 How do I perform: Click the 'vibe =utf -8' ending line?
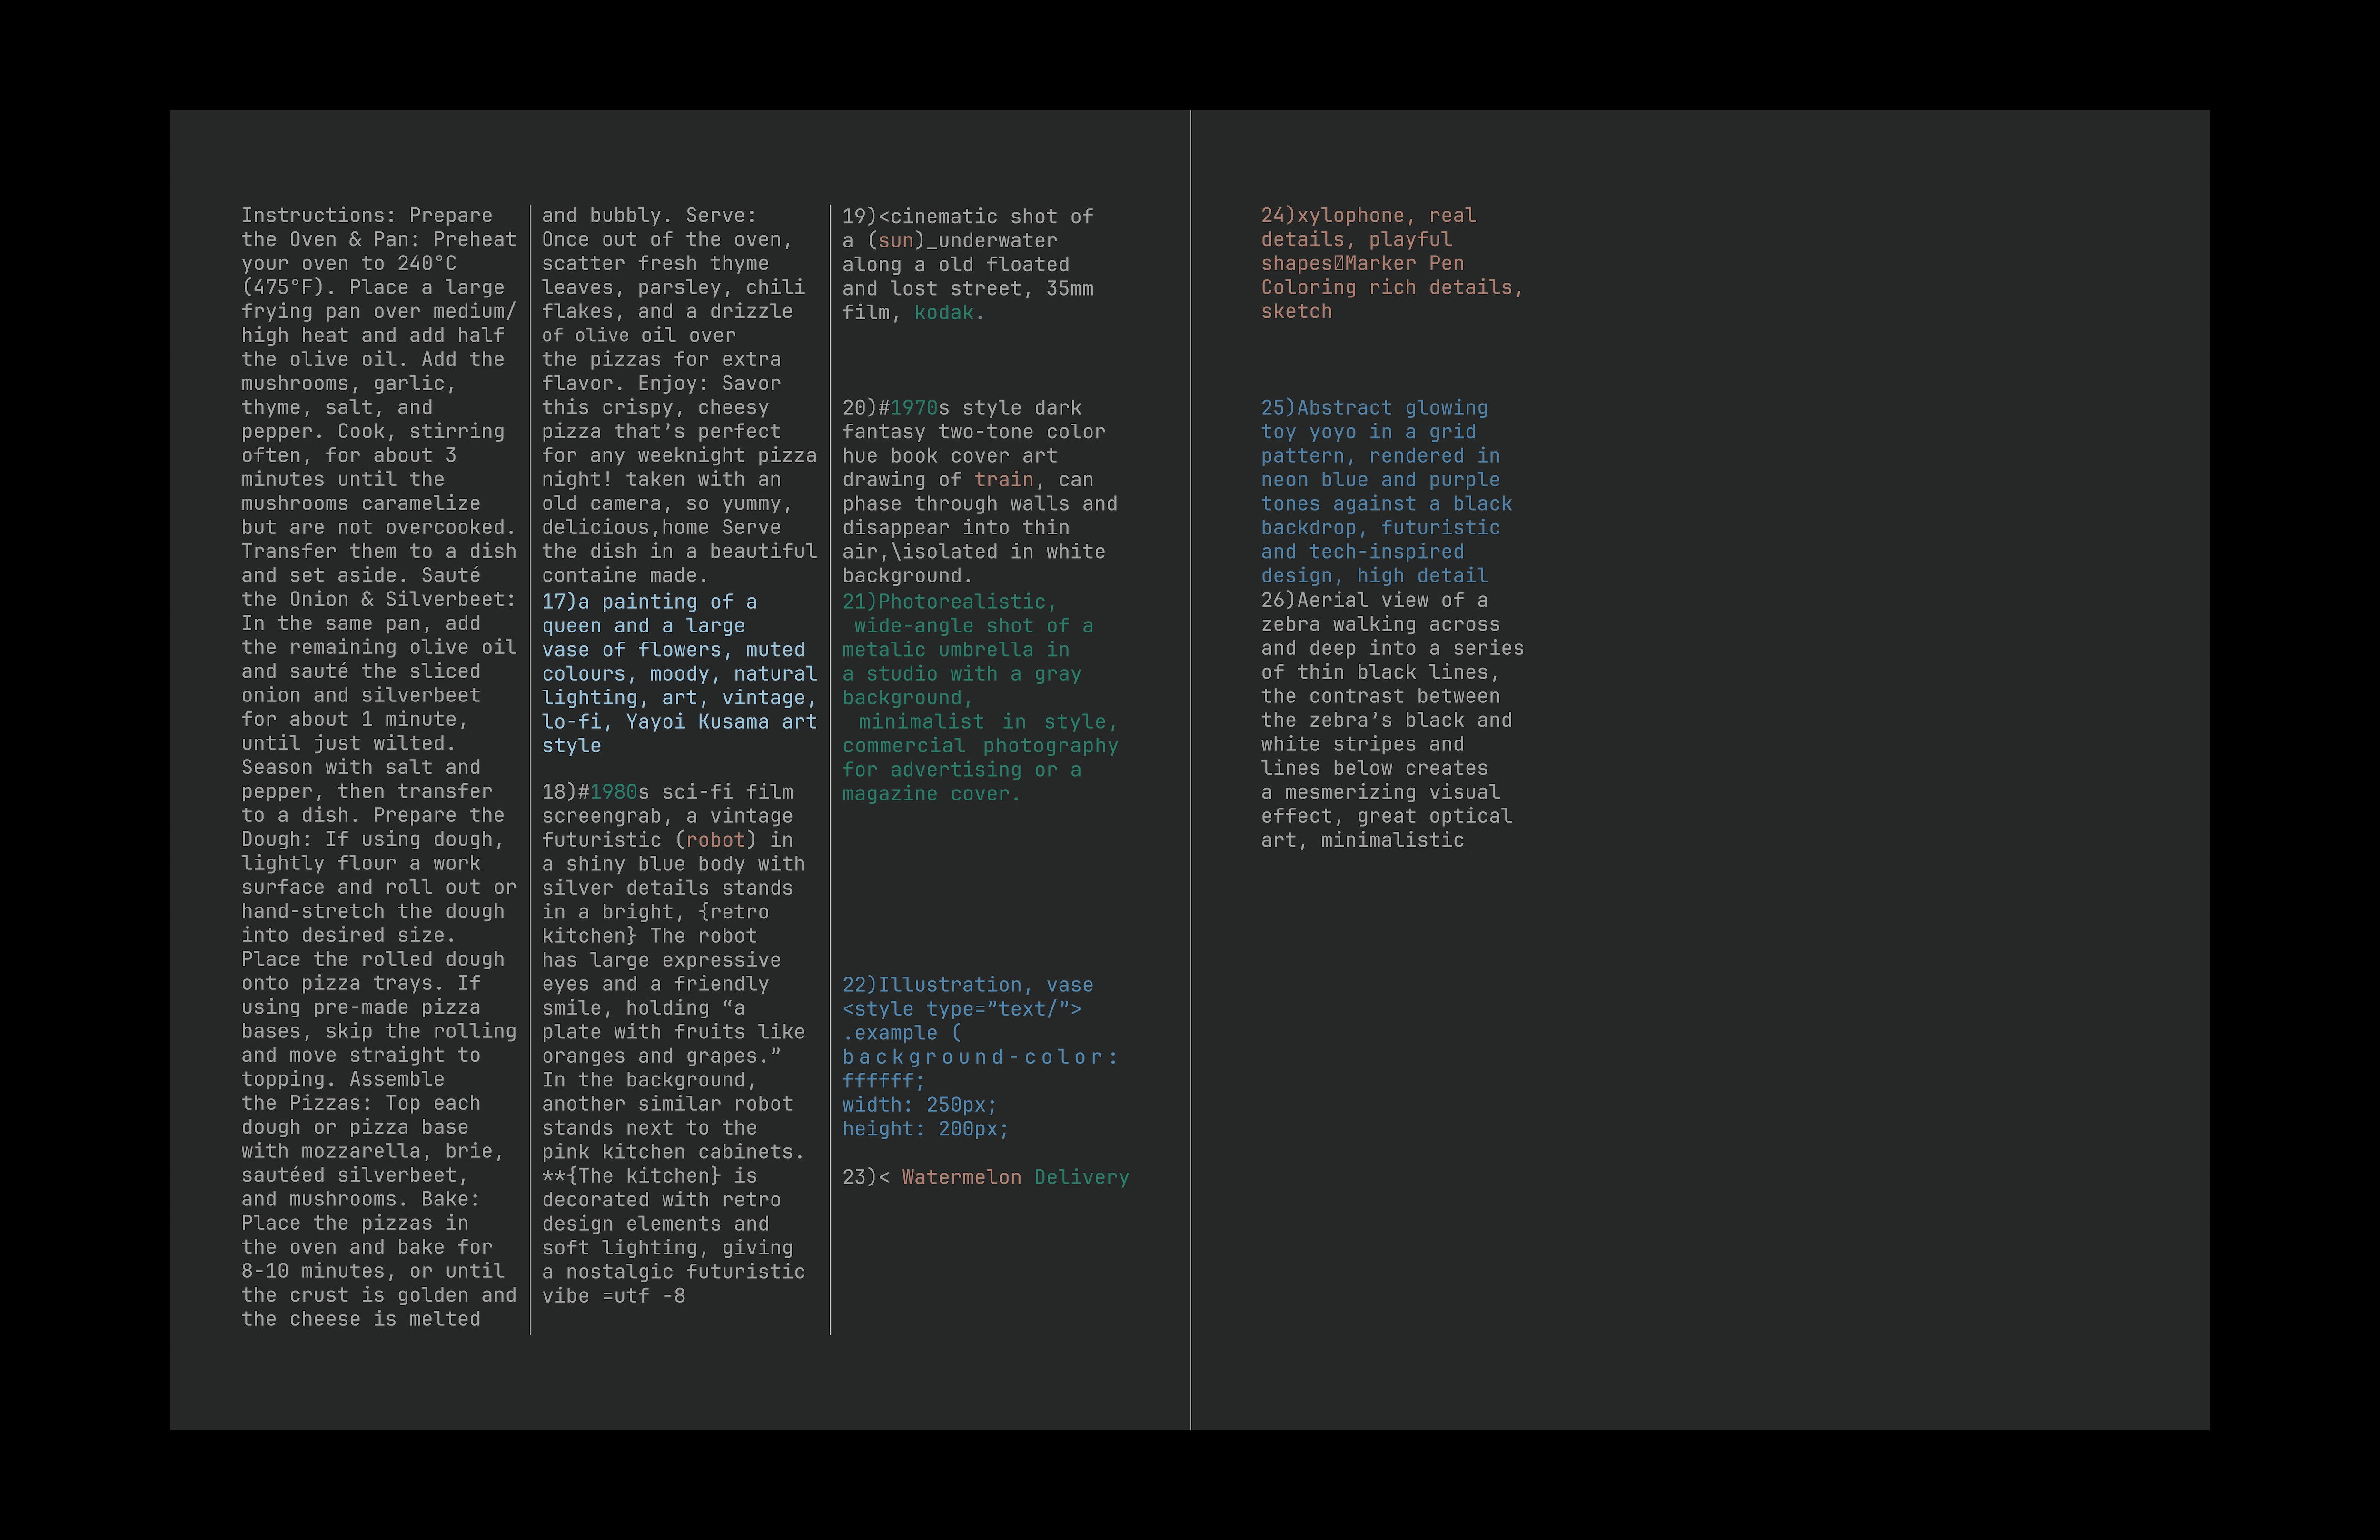613,1296
